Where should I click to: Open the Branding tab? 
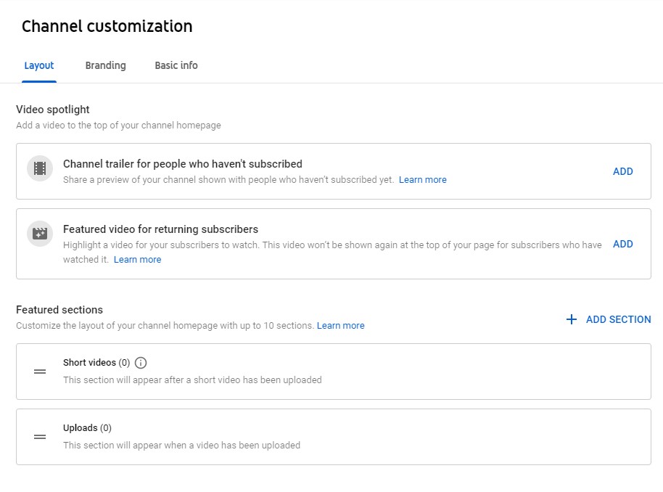click(106, 65)
